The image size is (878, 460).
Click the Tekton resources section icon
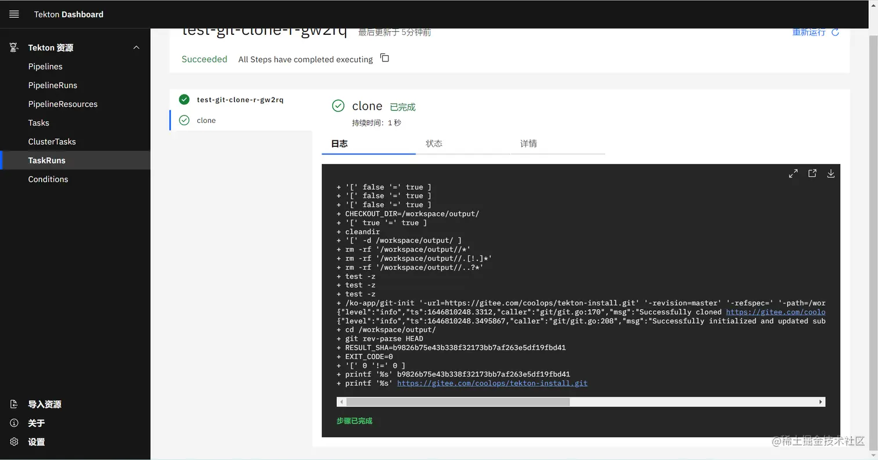[x=14, y=48]
